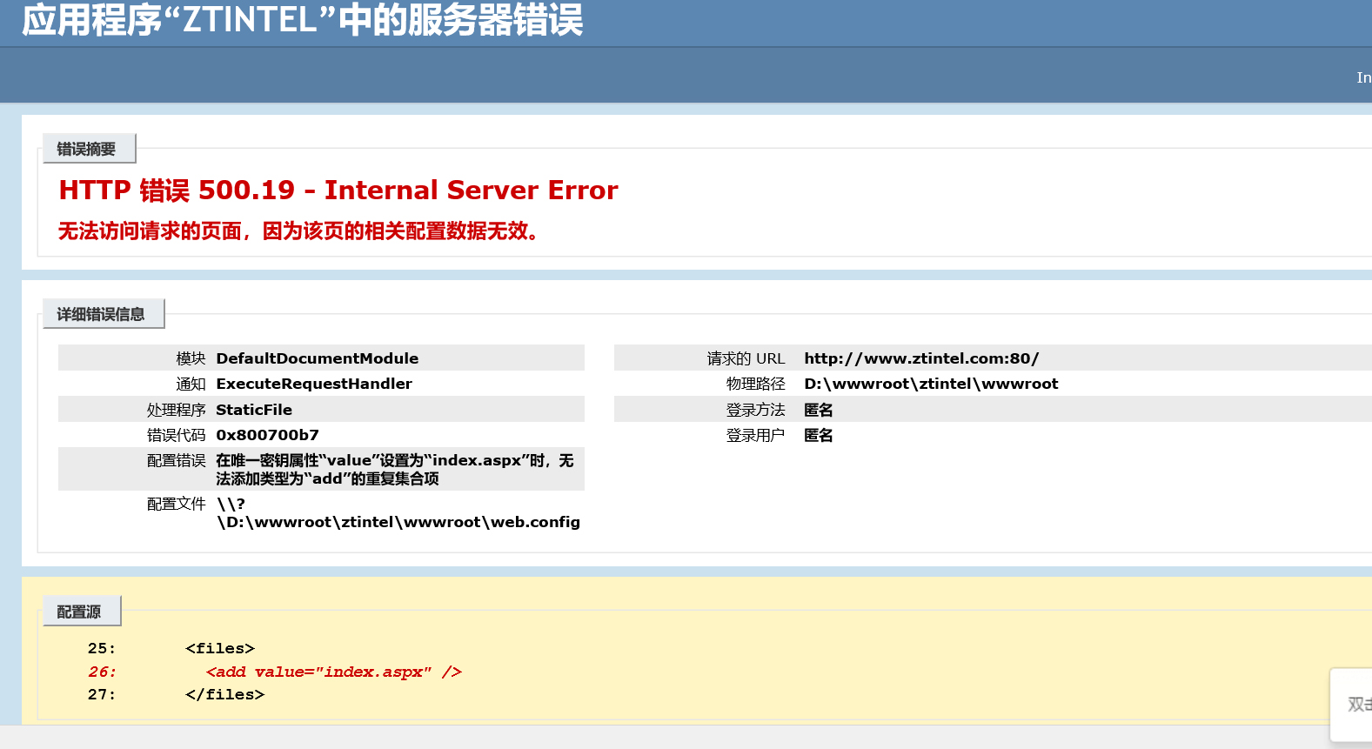Click the page title 应用程序"ZTINTEL"中的服务器错误
This screenshot has height=749, width=1372.
[x=302, y=20]
